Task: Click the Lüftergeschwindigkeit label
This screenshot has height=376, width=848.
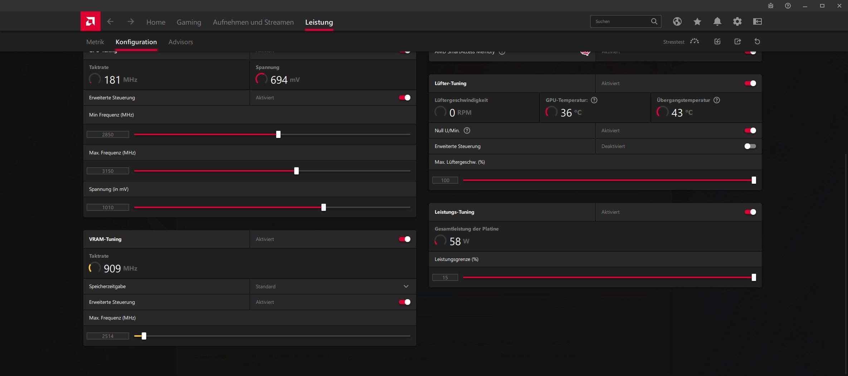Action: (461, 100)
